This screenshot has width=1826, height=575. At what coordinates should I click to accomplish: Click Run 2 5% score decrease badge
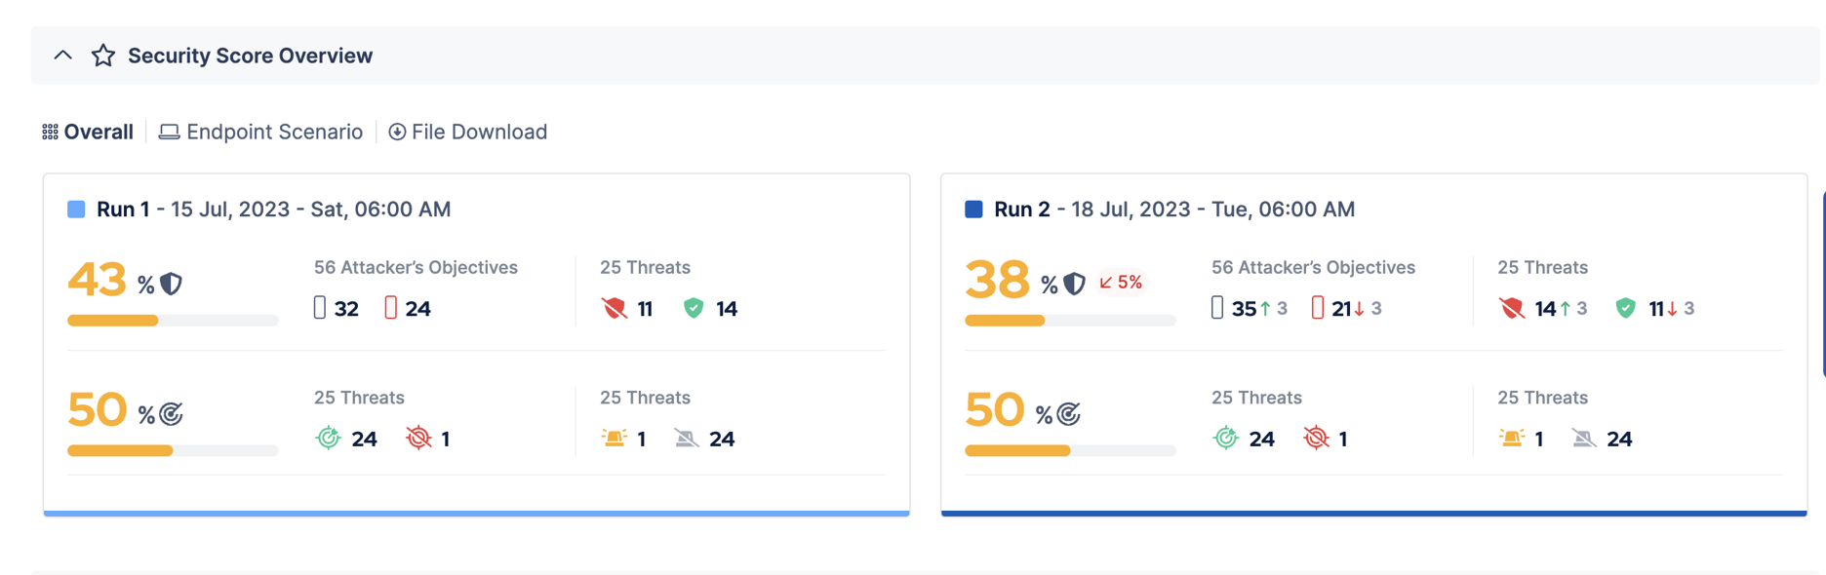[x=1121, y=283]
